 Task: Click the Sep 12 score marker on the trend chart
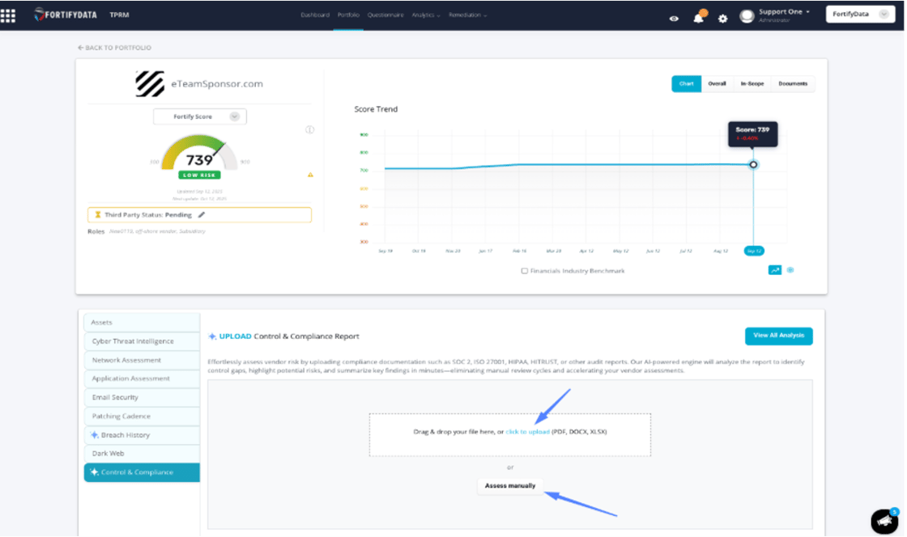coord(753,164)
